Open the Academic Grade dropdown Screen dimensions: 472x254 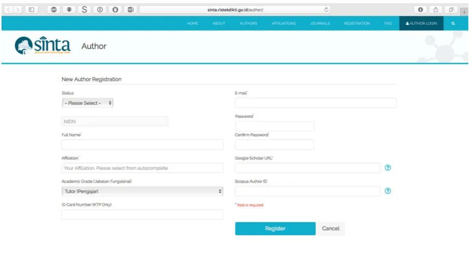(142, 191)
